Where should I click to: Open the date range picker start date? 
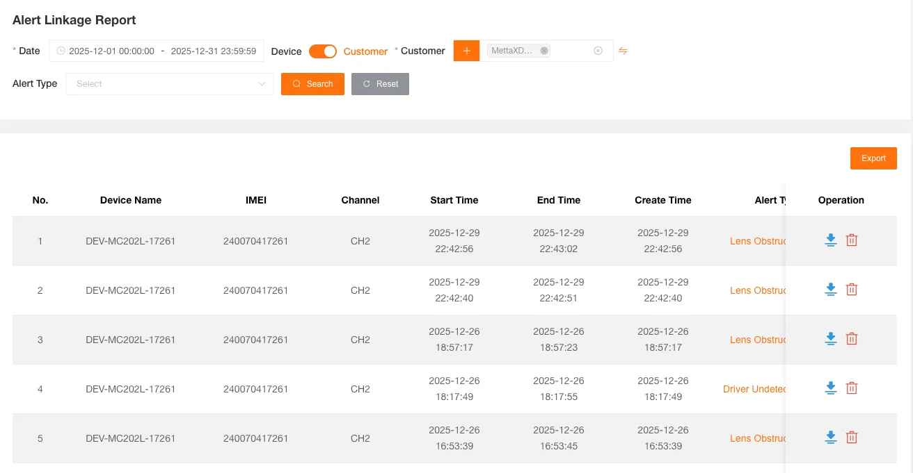[x=111, y=51]
